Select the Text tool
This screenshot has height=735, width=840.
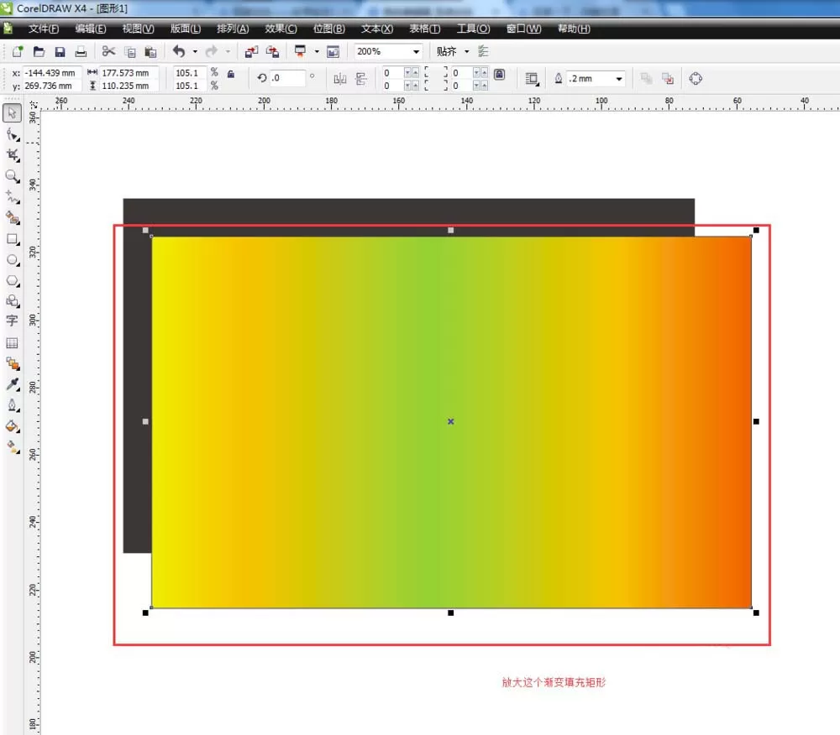point(12,321)
